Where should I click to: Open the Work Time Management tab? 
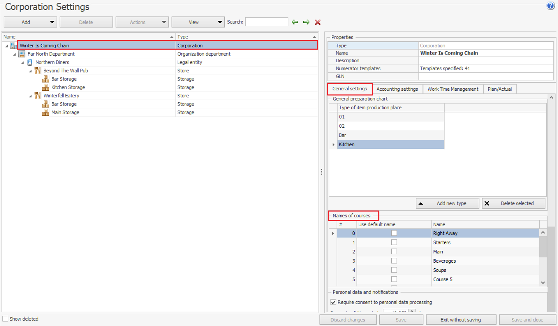point(453,89)
